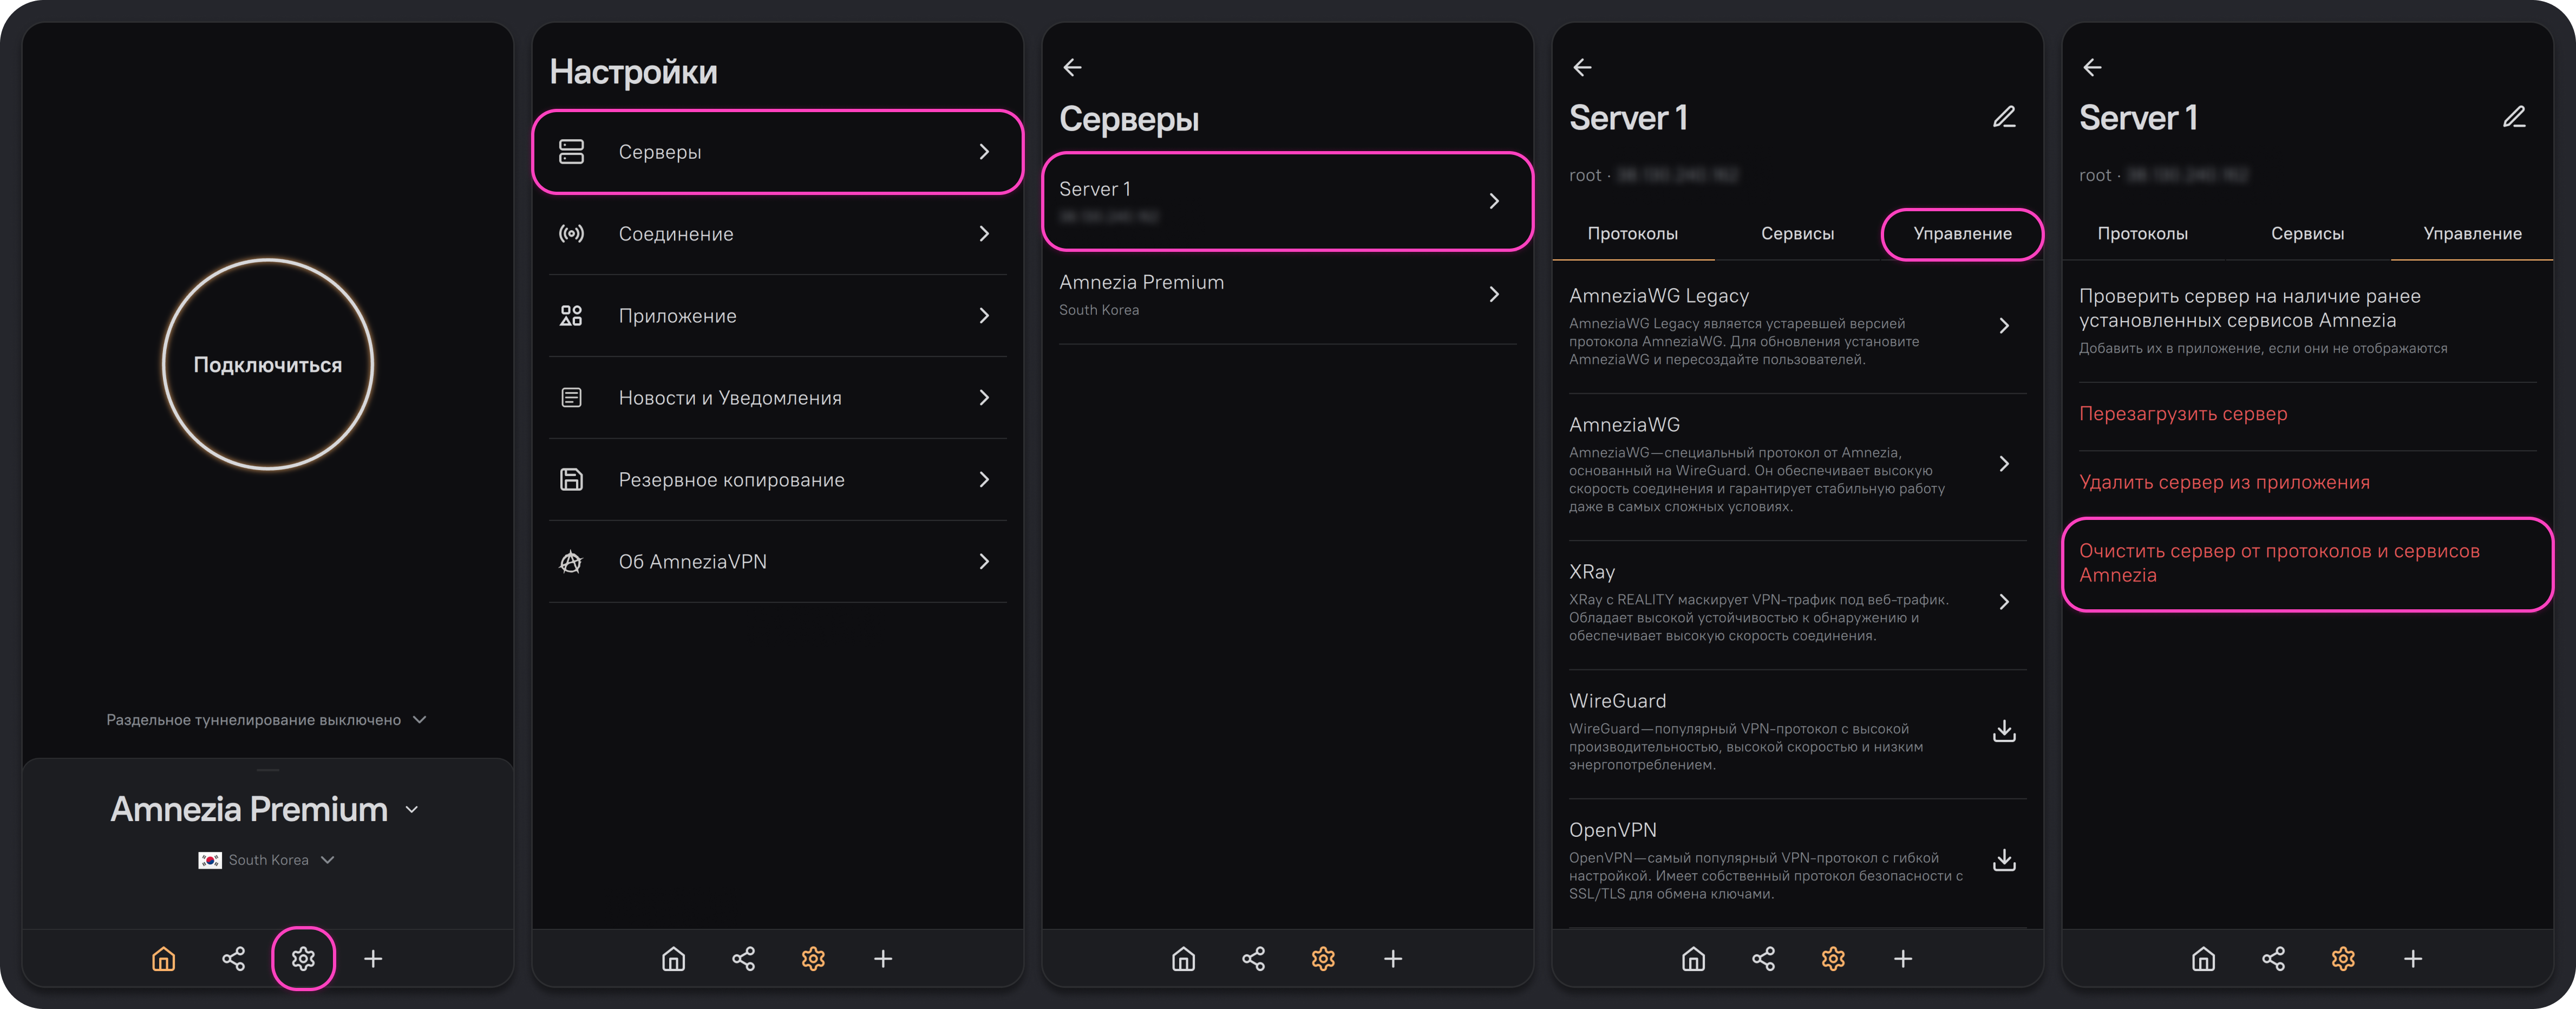Open the South Korea country selector
This screenshot has height=1009, width=2576.
tap(267, 860)
